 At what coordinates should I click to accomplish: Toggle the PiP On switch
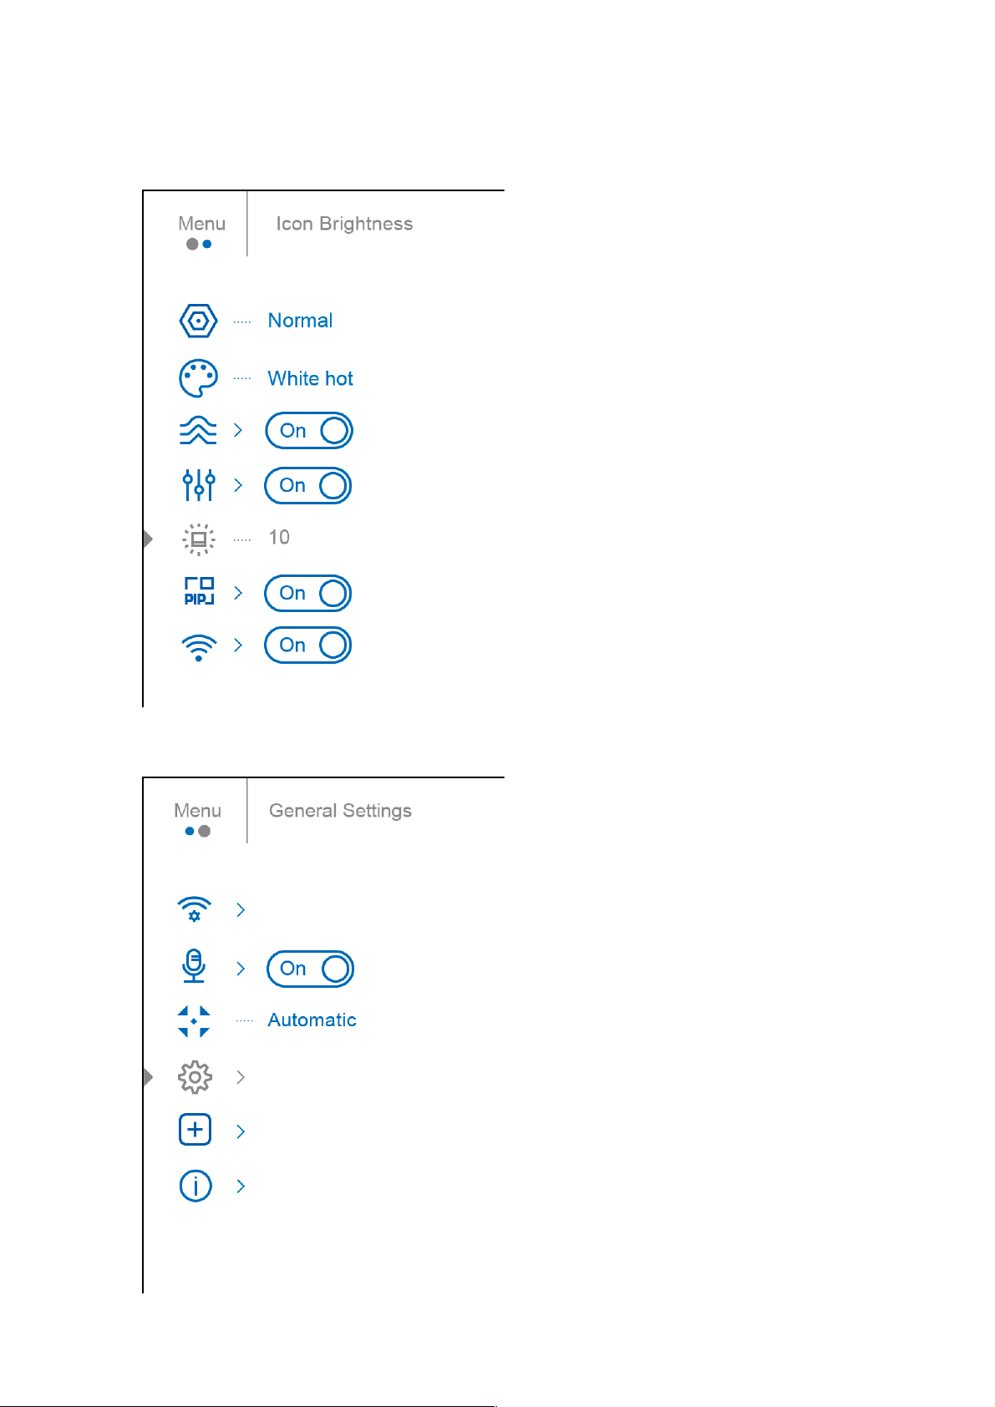point(308,593)
